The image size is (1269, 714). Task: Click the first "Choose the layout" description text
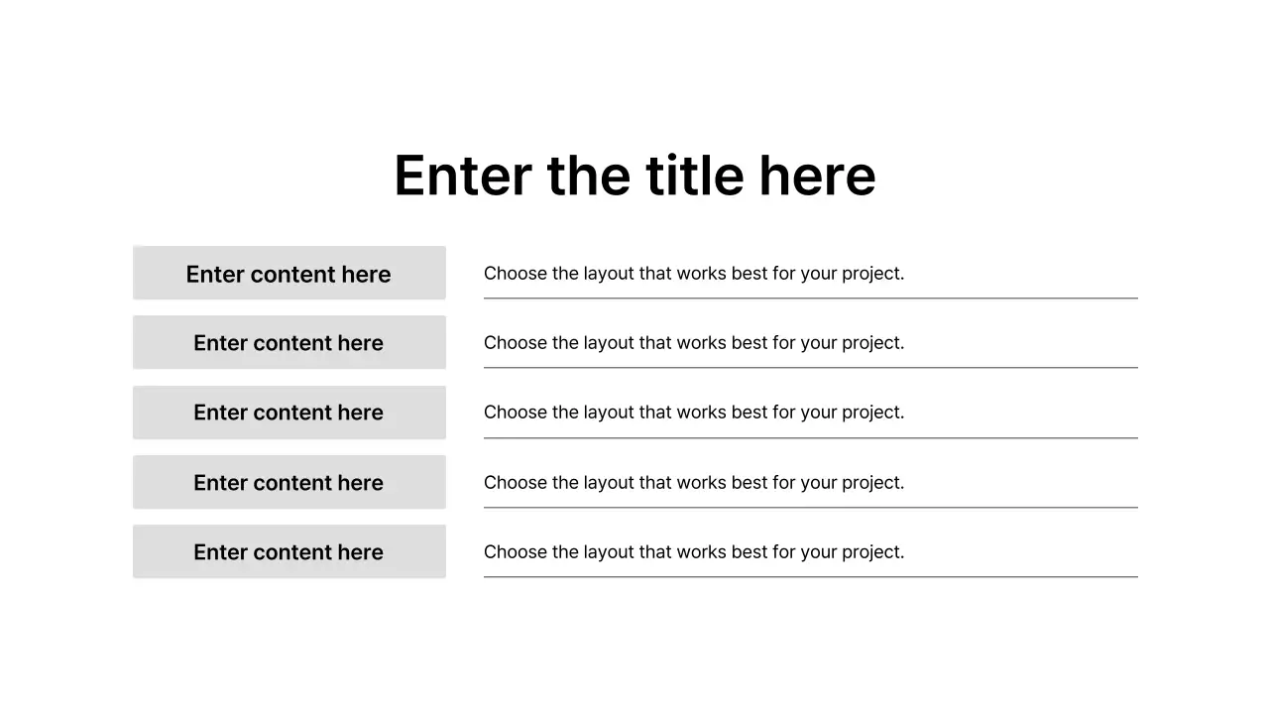(694, 273)
